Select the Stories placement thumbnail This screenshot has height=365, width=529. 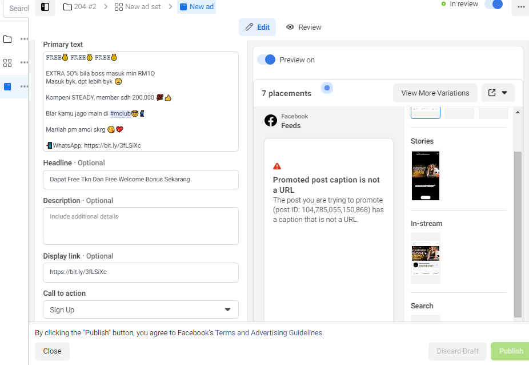pyautogui.click(x=426, y=176)
